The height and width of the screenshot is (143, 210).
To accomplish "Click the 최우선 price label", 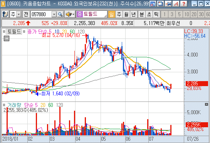I will click(x=173, y=23).
